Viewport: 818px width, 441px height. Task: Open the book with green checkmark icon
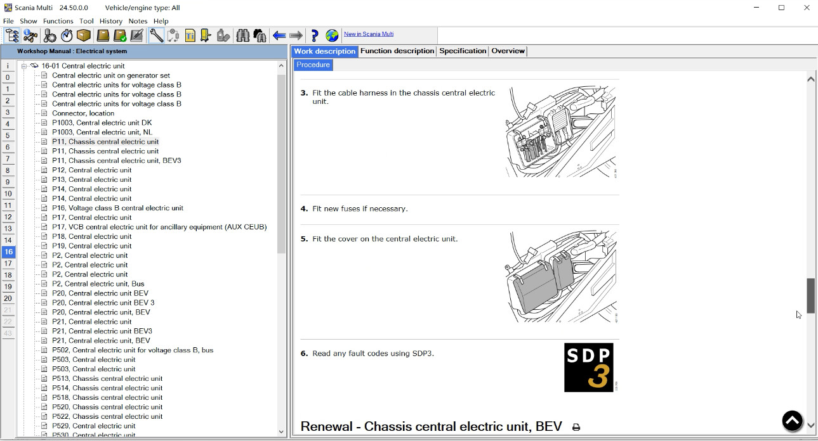(119, 35)
